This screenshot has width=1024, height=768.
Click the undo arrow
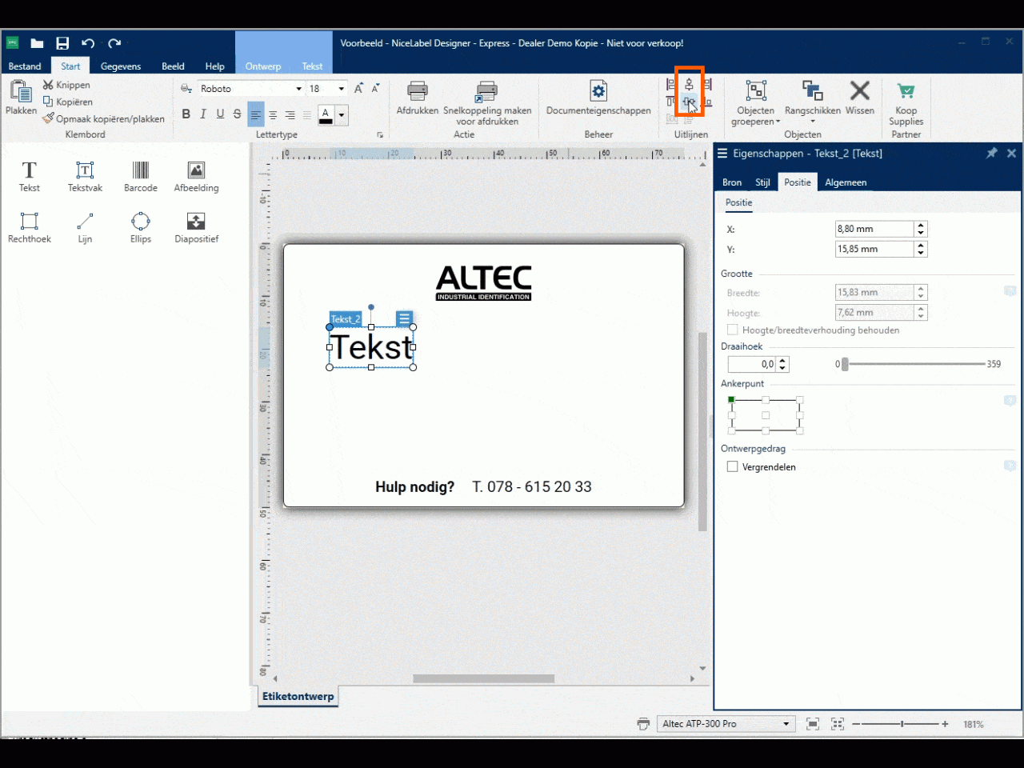pos(88,43)
